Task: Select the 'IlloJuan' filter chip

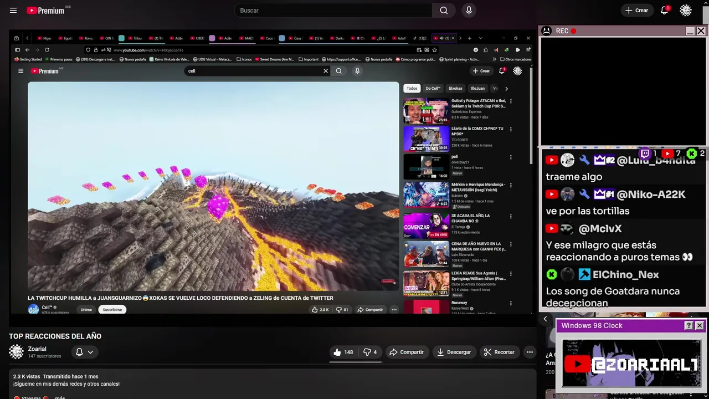Action: (x=477, y=88)
